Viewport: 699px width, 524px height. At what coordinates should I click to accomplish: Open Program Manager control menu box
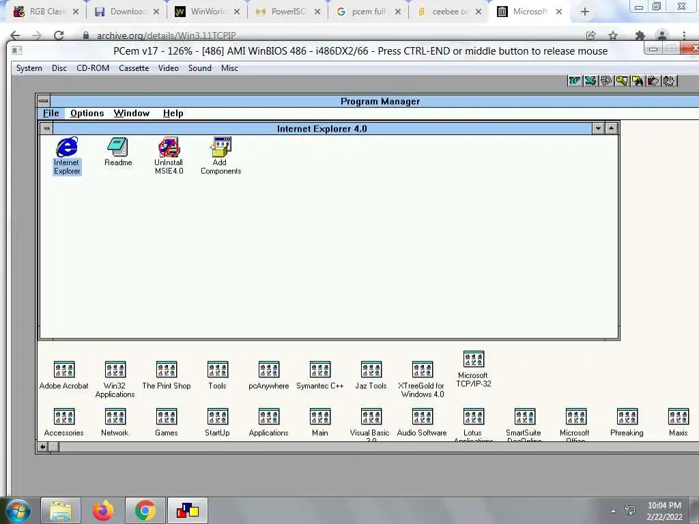(43, 101)
